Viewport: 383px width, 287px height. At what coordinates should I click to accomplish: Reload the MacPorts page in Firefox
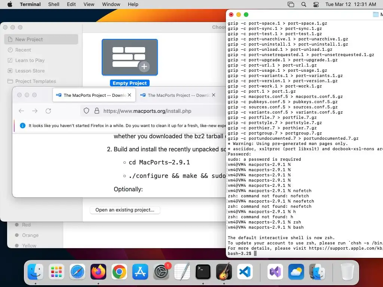[x=48, y=111]
